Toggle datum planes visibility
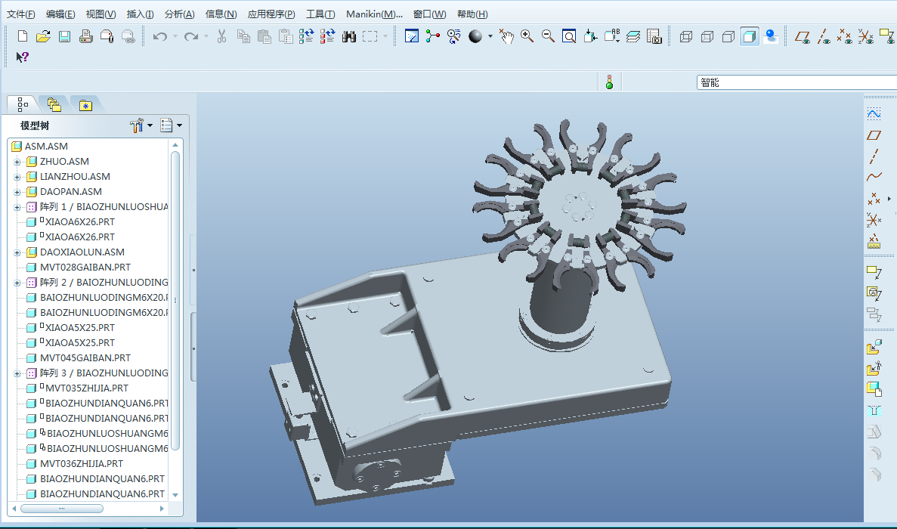 [803, 36]
